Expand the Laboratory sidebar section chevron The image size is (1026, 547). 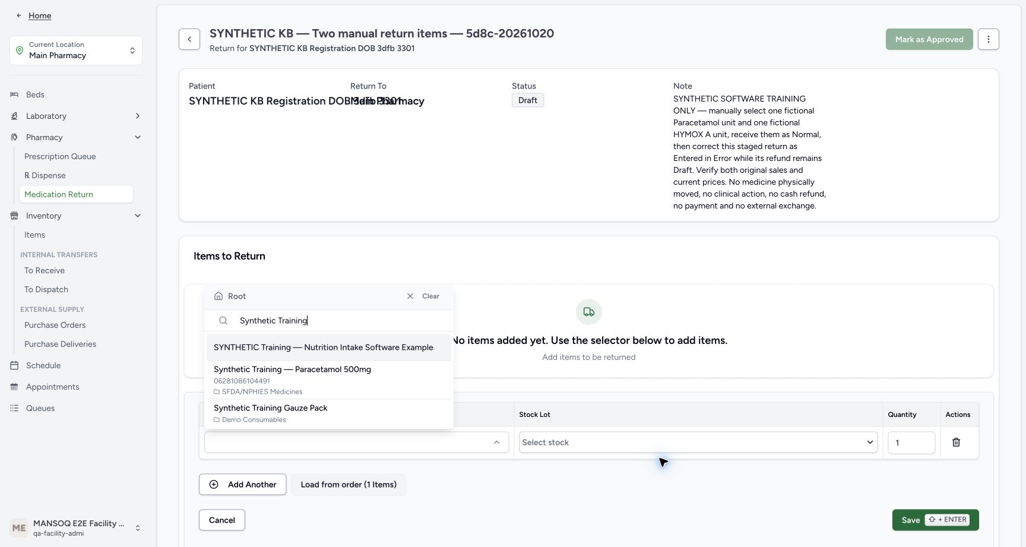(x=138, y=116)
